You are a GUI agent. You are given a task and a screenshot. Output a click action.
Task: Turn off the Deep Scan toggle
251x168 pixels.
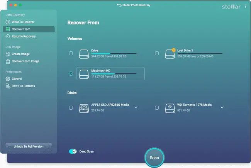73,151
